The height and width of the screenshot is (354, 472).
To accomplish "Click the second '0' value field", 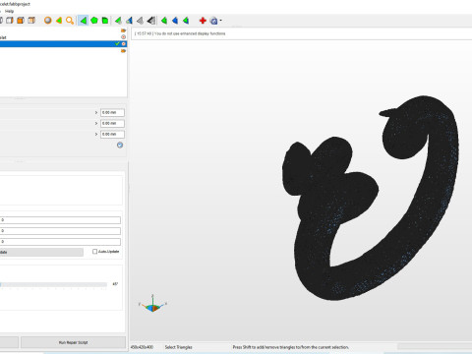I will (60, 231).
